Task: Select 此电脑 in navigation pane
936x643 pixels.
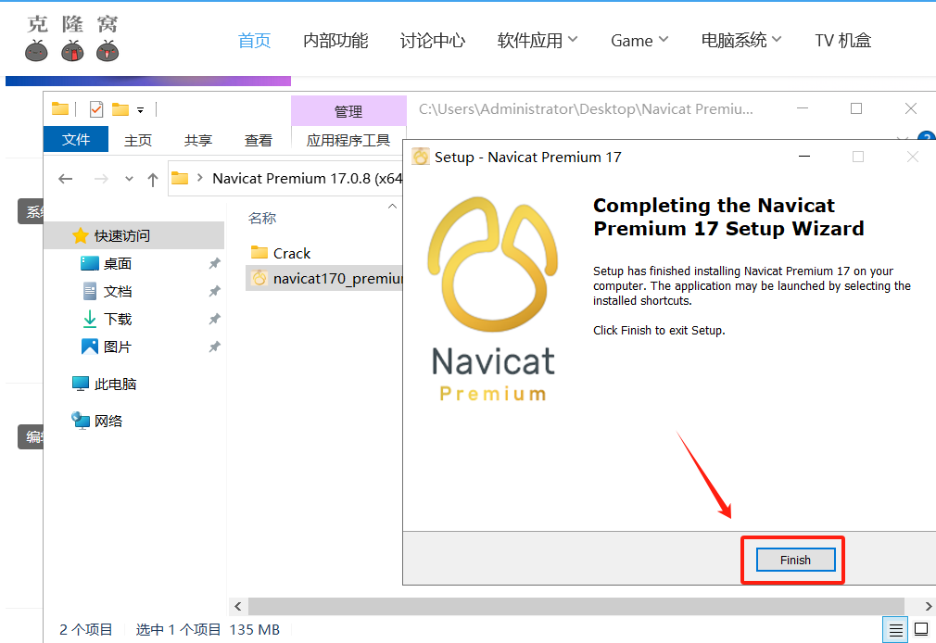Action: [x=115, y=384]
